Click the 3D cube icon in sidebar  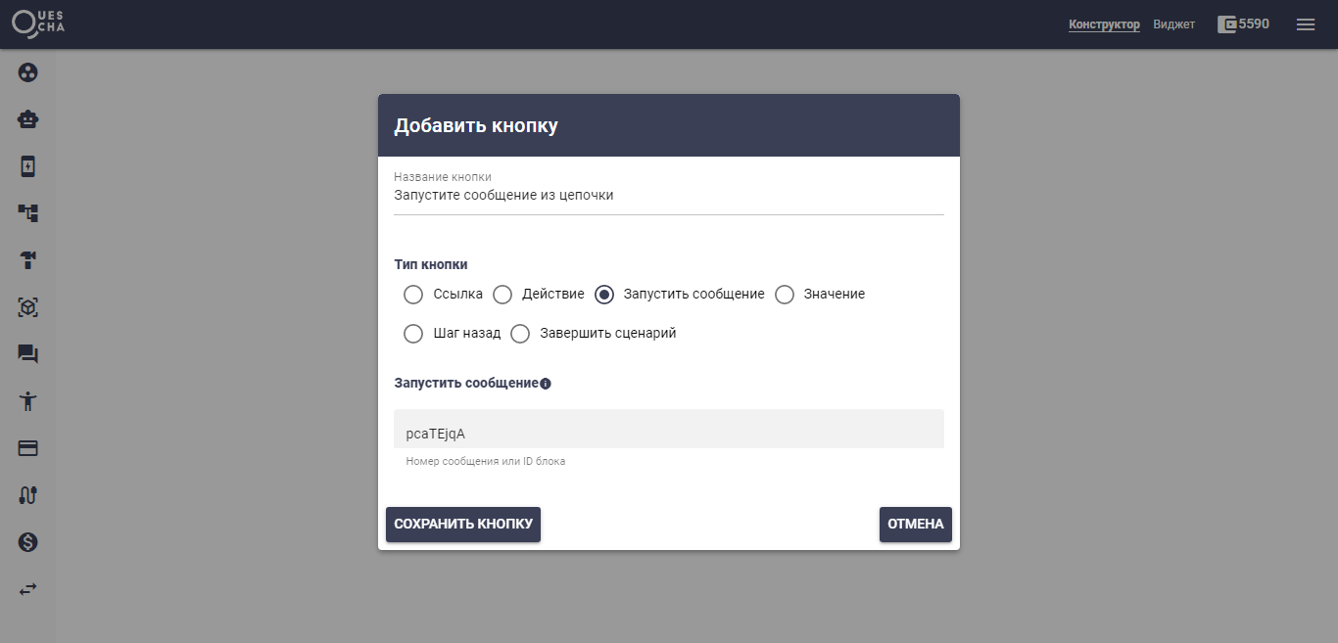(28, 307)
